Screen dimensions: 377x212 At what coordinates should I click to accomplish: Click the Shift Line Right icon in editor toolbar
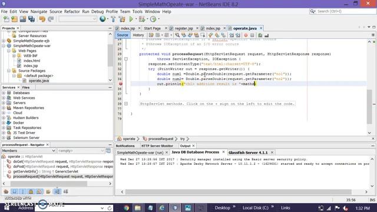click(x=238, y=35)
